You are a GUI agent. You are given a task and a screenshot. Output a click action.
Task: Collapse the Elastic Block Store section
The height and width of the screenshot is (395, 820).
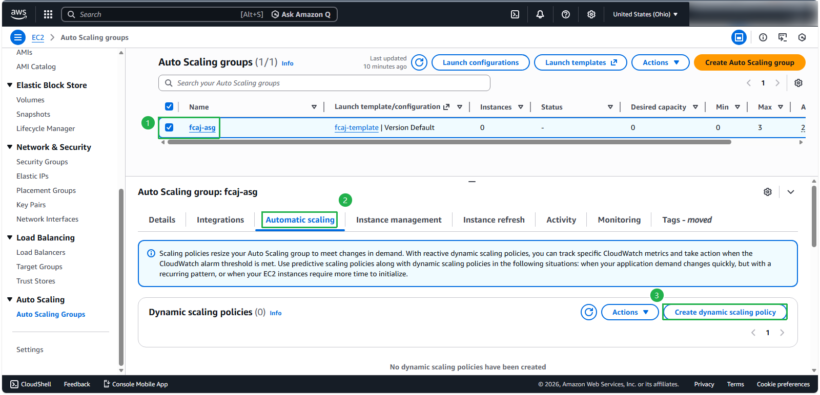(x=10, y=85)
